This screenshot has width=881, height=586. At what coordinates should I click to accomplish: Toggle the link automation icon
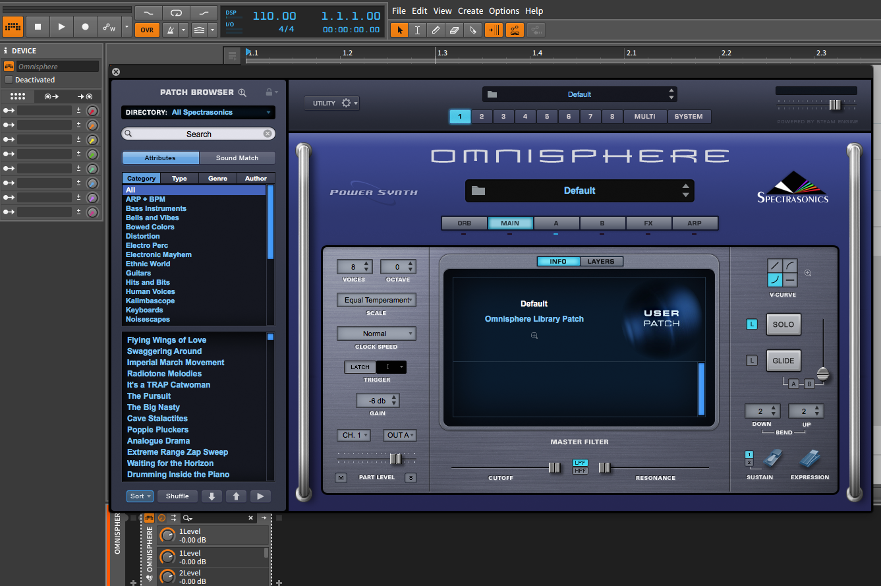tap(515, 30)
